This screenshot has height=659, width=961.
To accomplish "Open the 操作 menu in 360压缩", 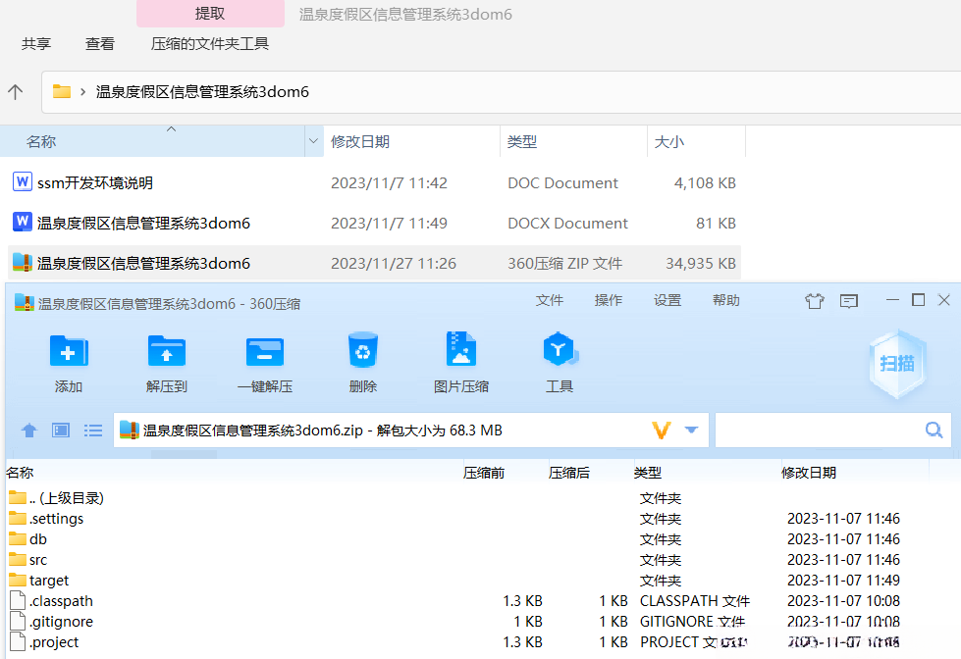I will [x=608, y=300].
